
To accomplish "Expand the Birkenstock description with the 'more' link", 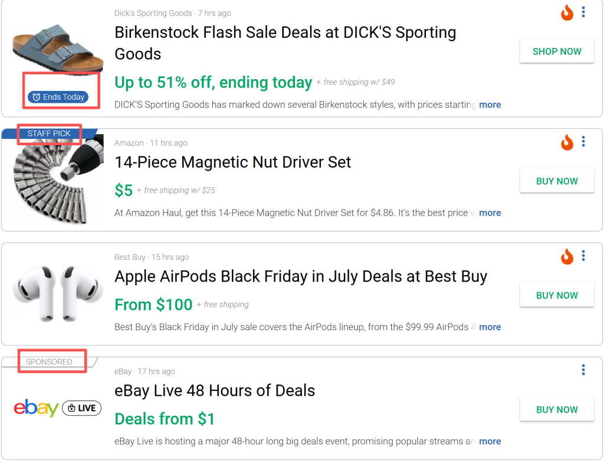I will 490,105.
